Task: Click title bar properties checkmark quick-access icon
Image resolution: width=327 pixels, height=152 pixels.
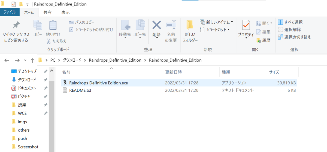Action: (14, 4)
